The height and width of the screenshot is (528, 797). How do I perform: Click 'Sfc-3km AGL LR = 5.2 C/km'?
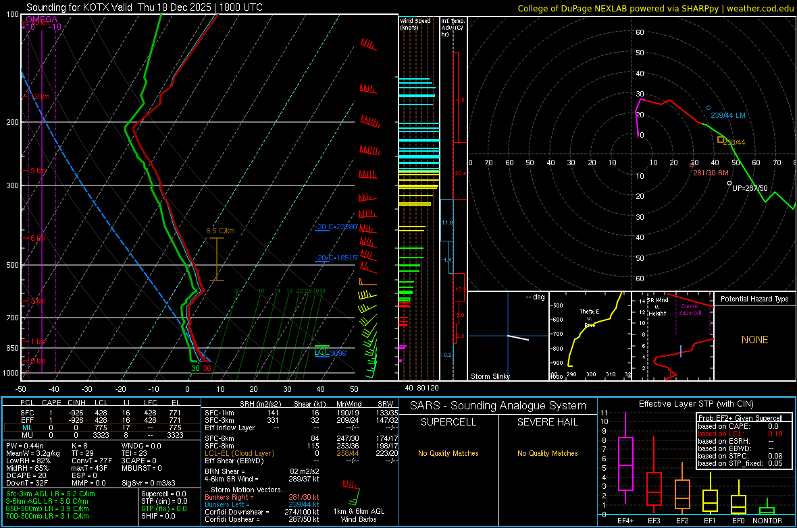point(51,494)
